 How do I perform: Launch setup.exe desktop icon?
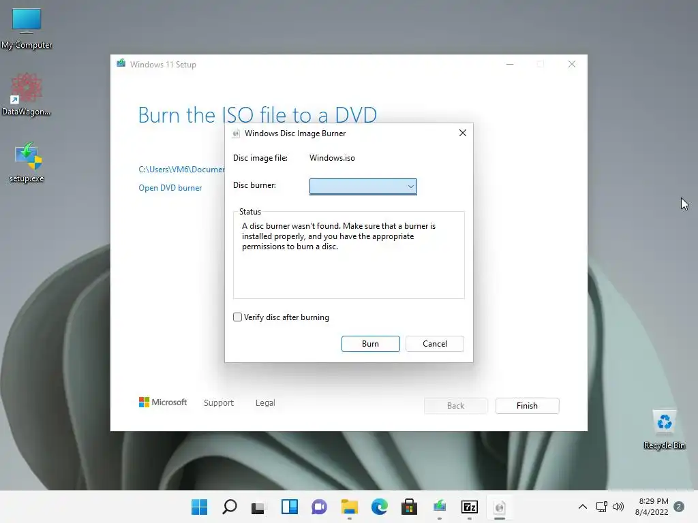(27, 162)
